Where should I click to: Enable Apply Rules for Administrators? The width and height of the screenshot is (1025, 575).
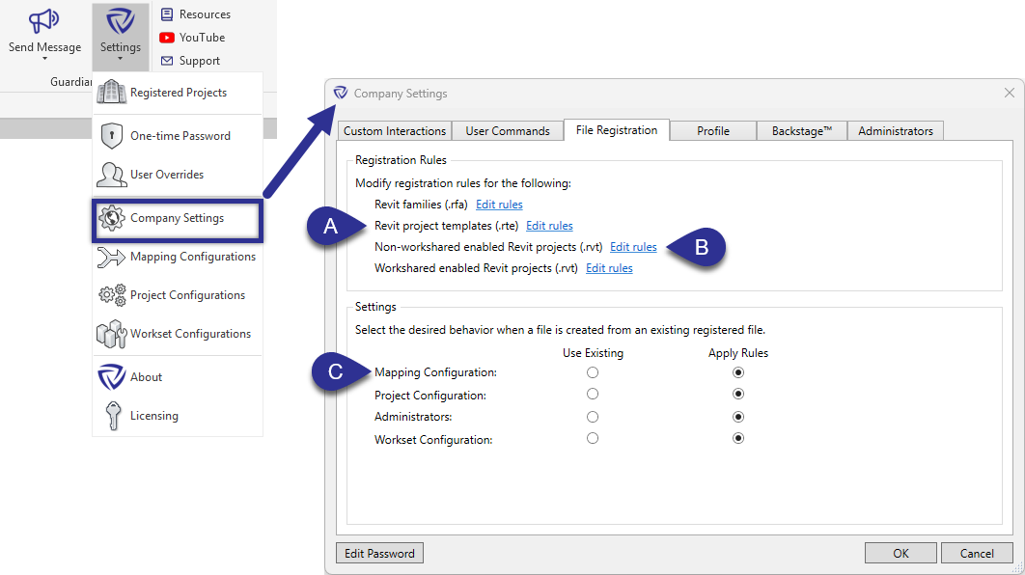pyautogui.click(x=738, y=416)
